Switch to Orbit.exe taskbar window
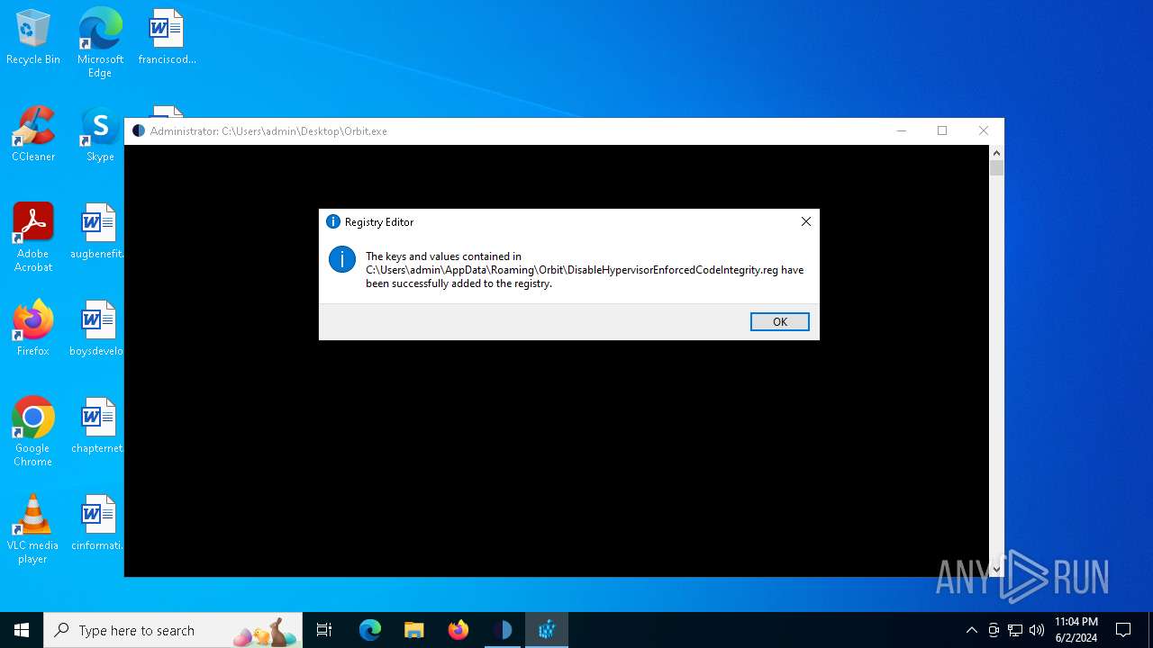 click(x=502, y=630)
